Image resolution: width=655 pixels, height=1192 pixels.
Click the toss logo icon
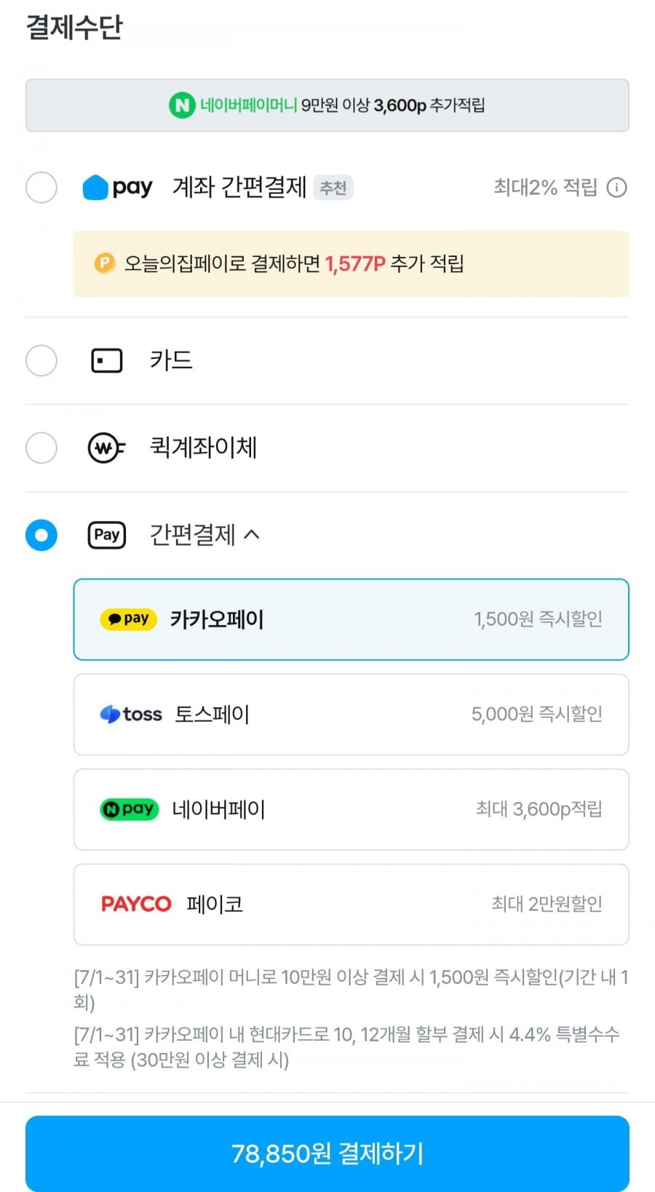(131, 715)
